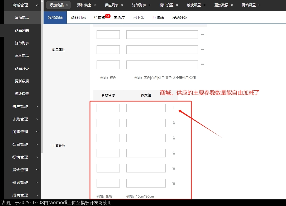Select 审核商品 in the left sidebar
The image size is (286, 206).
tap(22, 56)
